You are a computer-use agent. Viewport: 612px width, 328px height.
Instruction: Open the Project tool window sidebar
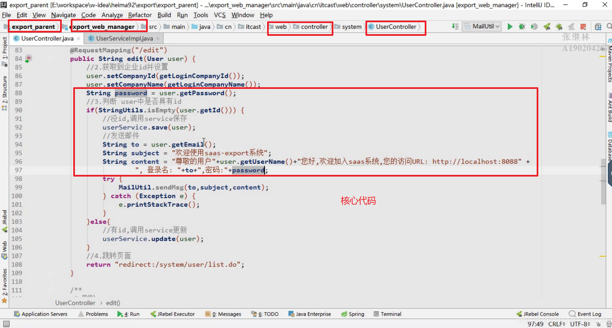click(5, 51)
